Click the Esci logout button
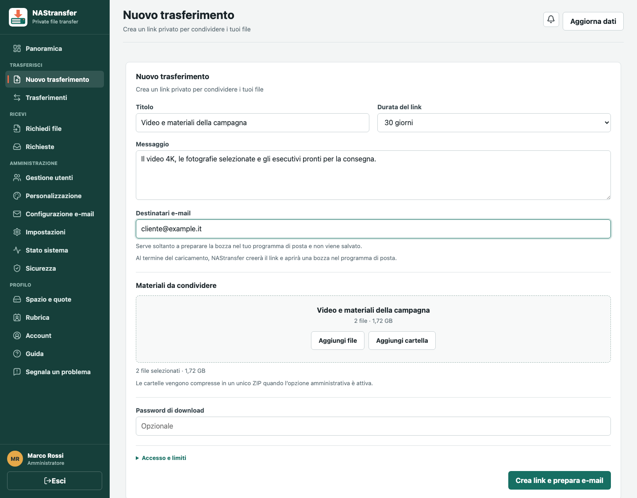Screen dimensions: 637x498 tap(55, 481)
